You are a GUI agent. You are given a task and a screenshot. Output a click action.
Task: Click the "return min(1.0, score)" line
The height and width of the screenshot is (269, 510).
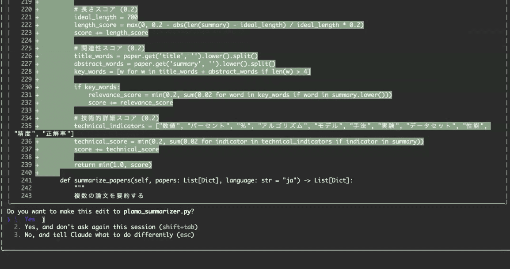point(113,165)
